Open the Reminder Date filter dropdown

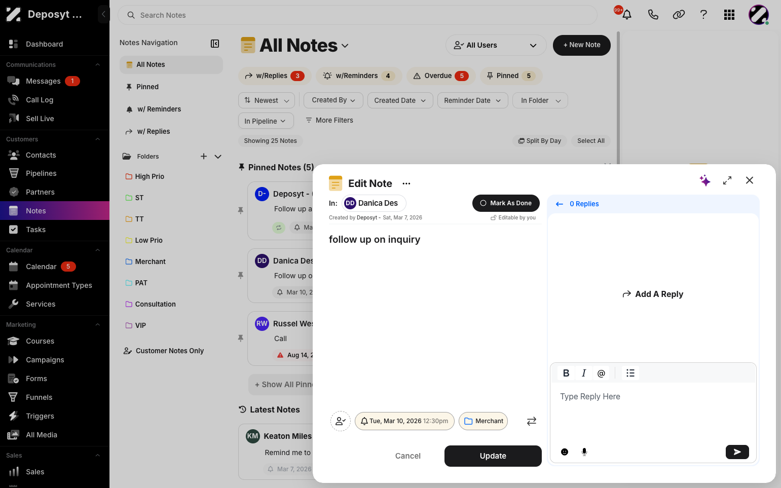(472, 100)
